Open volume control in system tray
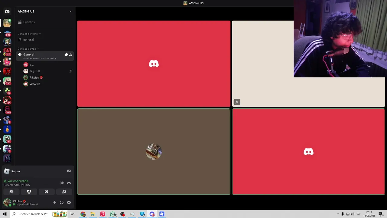This screenshot has width=387, height=218. tap(353, 214)
